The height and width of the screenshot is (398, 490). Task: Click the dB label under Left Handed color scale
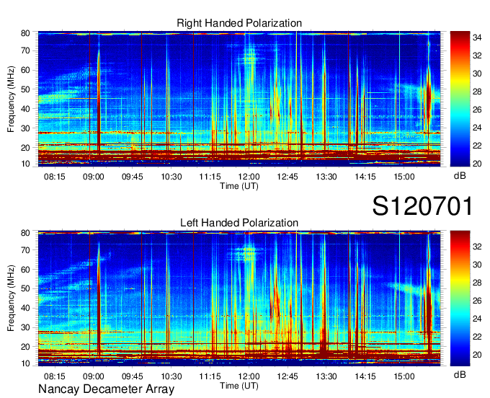click(x=460, y=374)
